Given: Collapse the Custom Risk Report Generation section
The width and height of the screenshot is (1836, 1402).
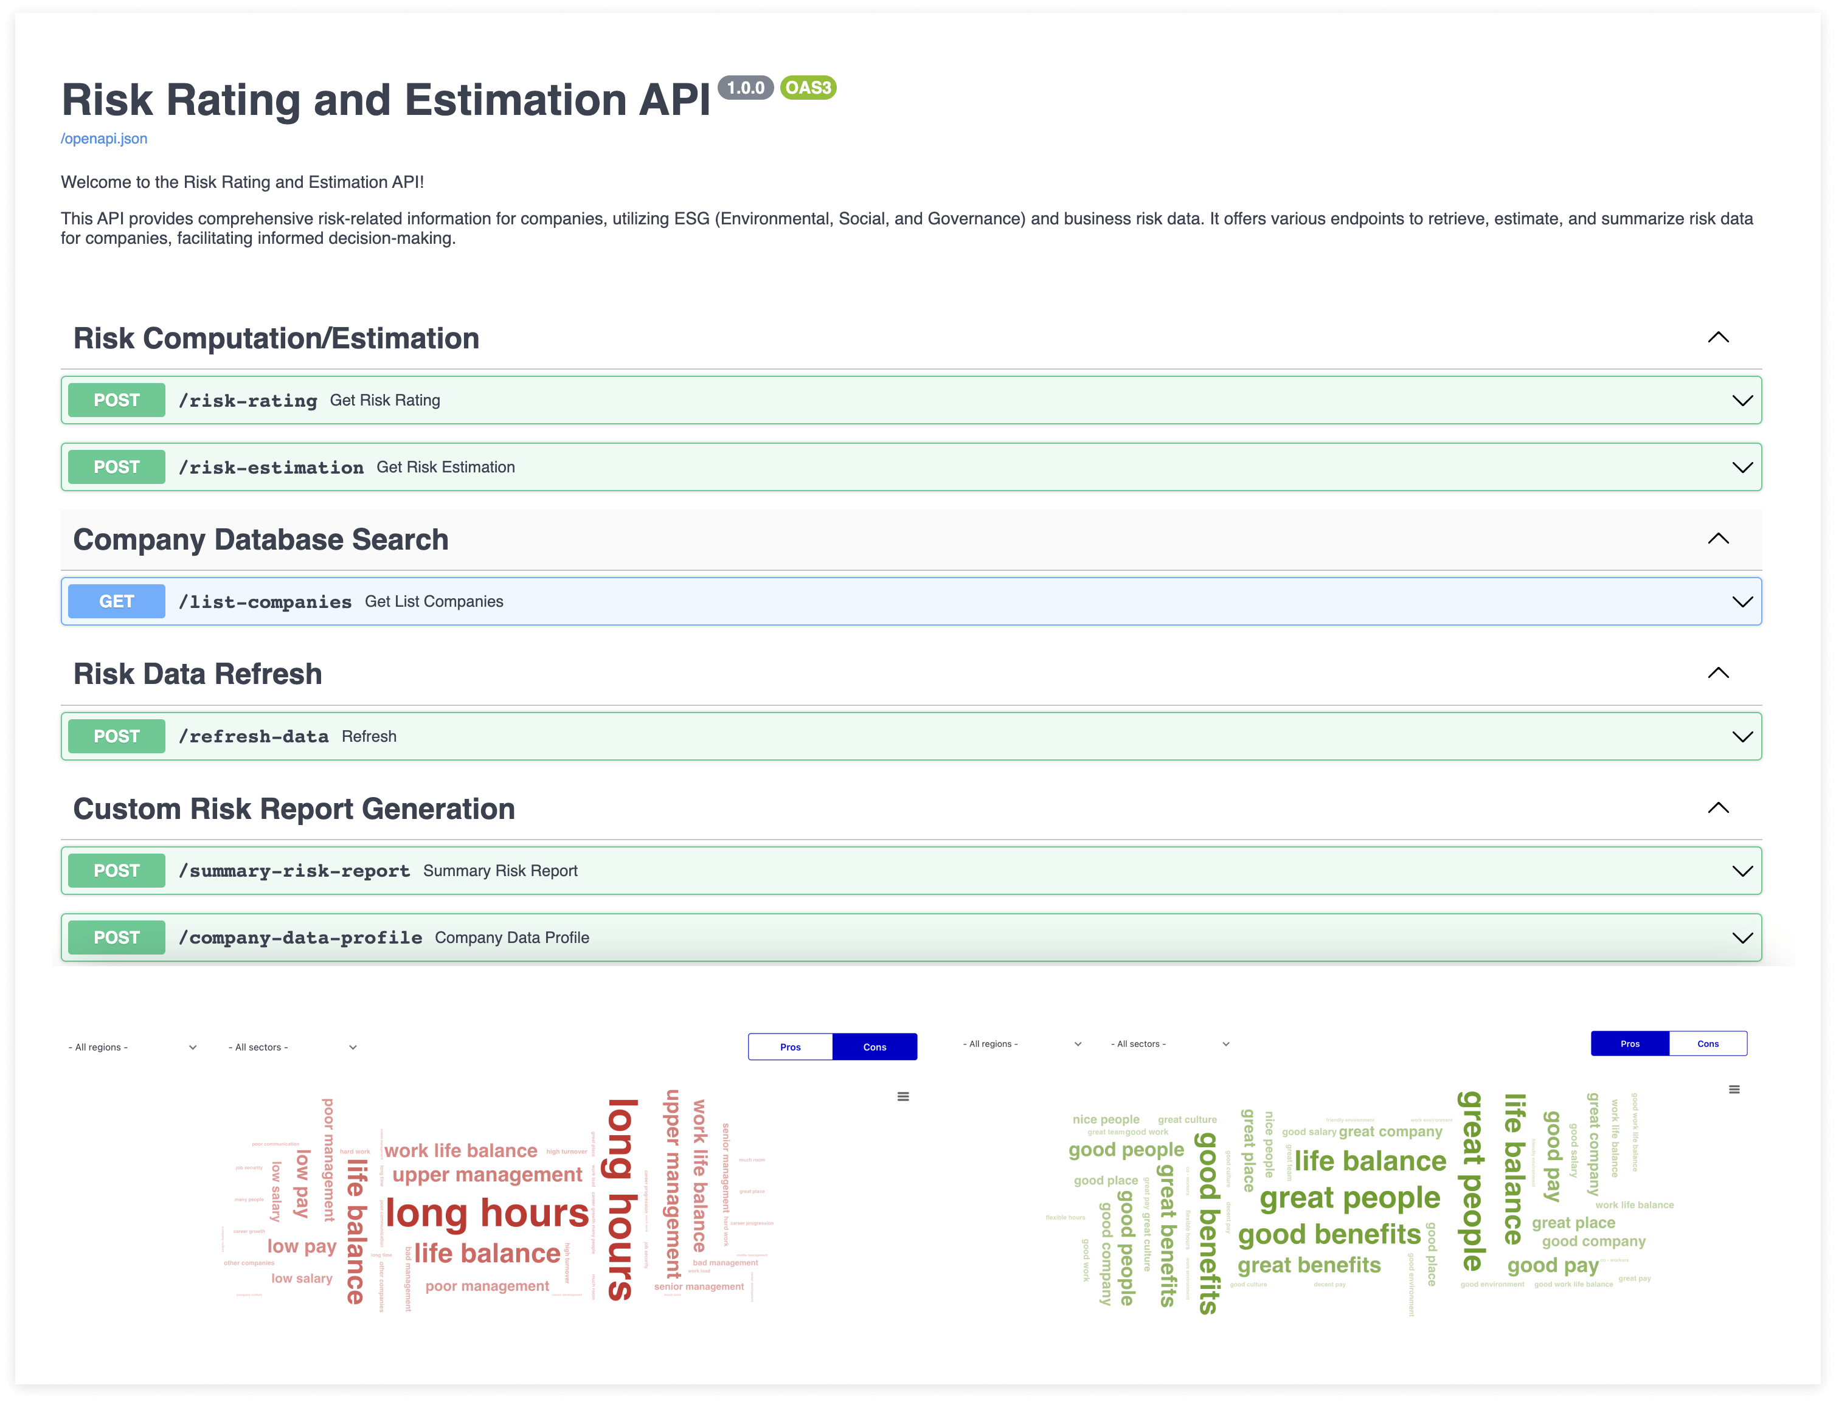Looking at the screenshot, I should pos(1719,808).
